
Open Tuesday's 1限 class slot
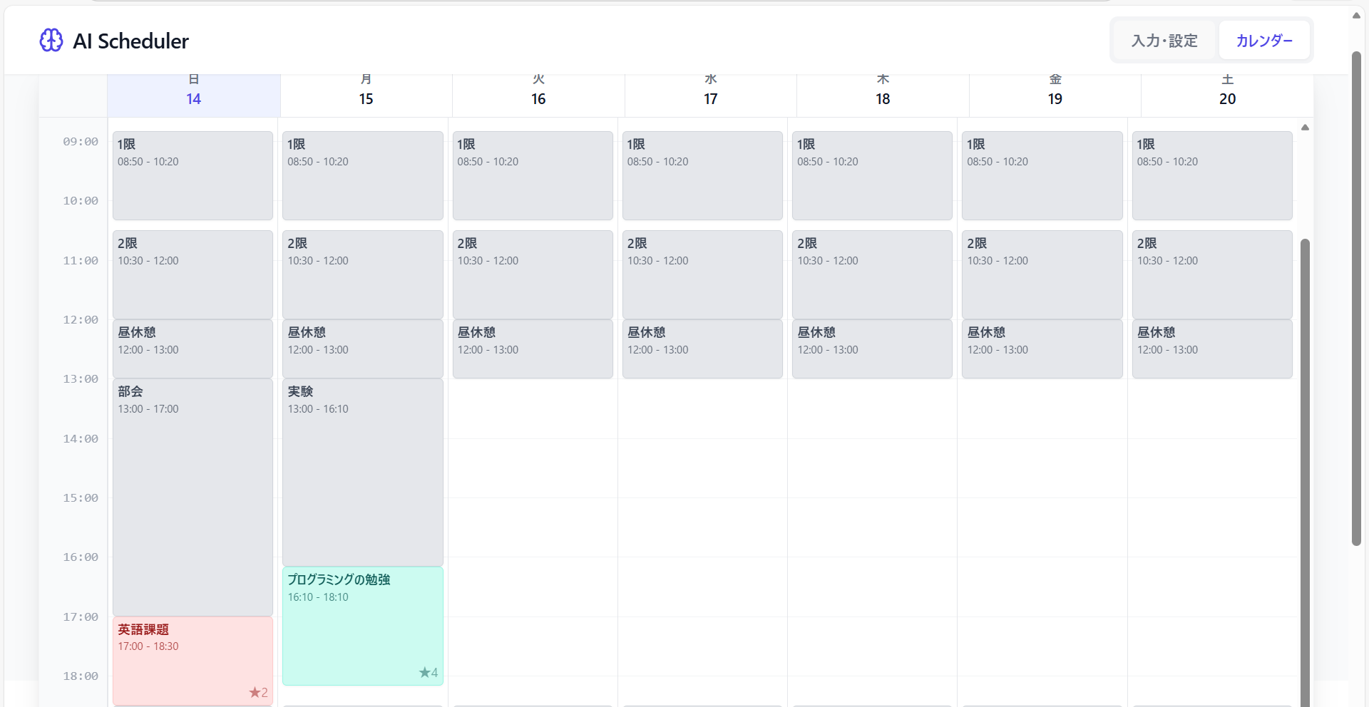532,176
